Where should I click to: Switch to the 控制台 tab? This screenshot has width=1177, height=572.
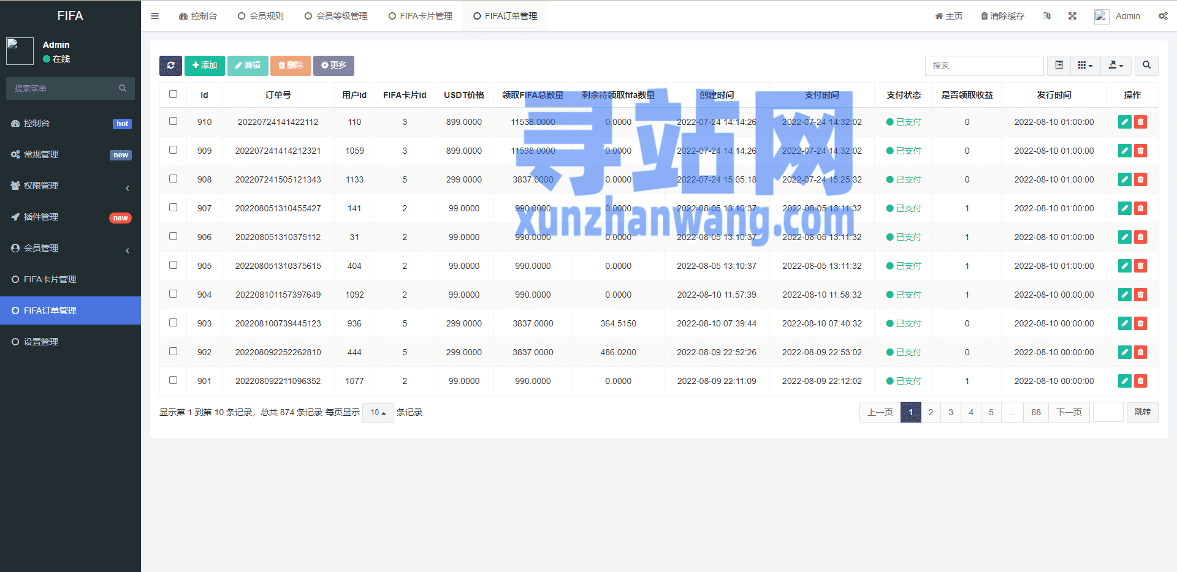[197, 16]
